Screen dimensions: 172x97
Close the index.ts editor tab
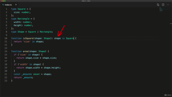click(16, 5)
